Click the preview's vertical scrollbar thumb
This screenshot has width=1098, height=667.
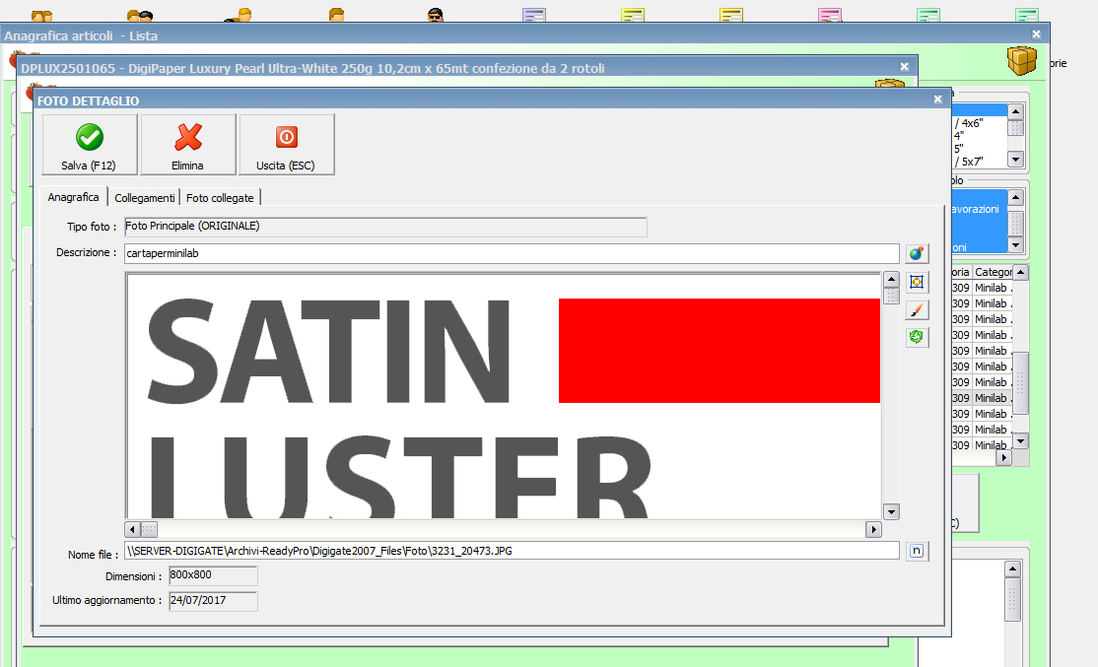891,296
